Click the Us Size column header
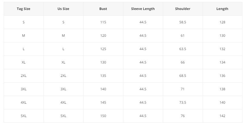The height and width of the screenshot is (125, 245). point(63,9)
